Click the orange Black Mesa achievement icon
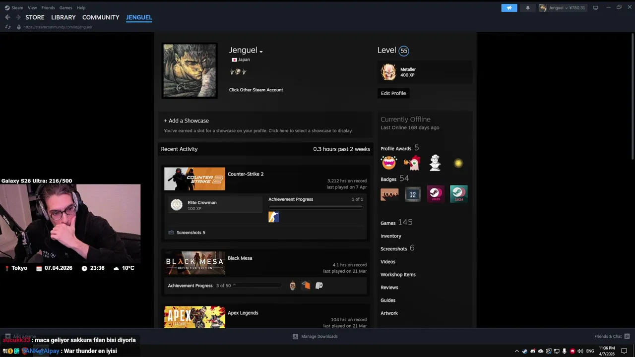 (x=306, y=286)
